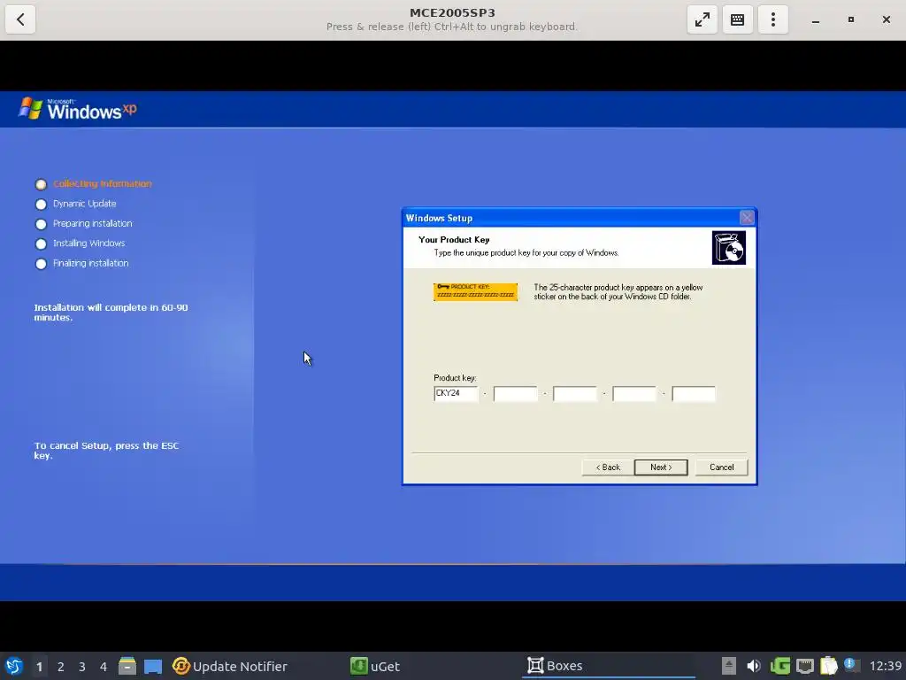
Task: Open the volume control tray icon
Action: click(754, 666)
